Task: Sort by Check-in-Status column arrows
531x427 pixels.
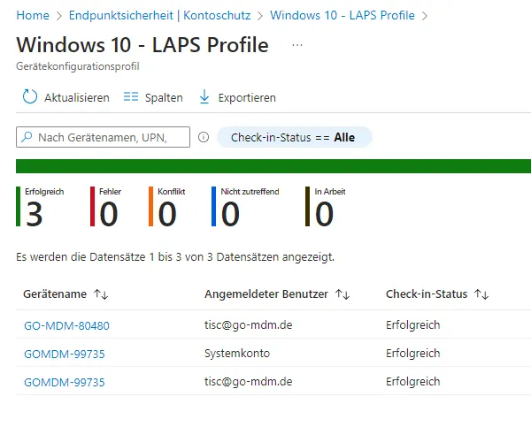Action: [481, 294]
